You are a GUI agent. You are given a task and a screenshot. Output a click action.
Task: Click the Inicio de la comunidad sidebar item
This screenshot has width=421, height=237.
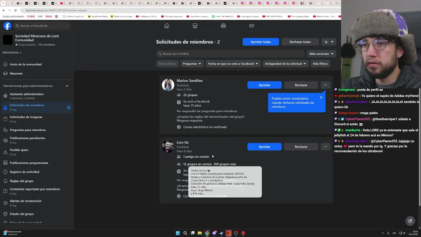[x=37, y=64]
